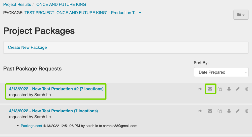Click envelope icon for New Test Production #2
The image size is (252, 137).
(x=210, y=89)
